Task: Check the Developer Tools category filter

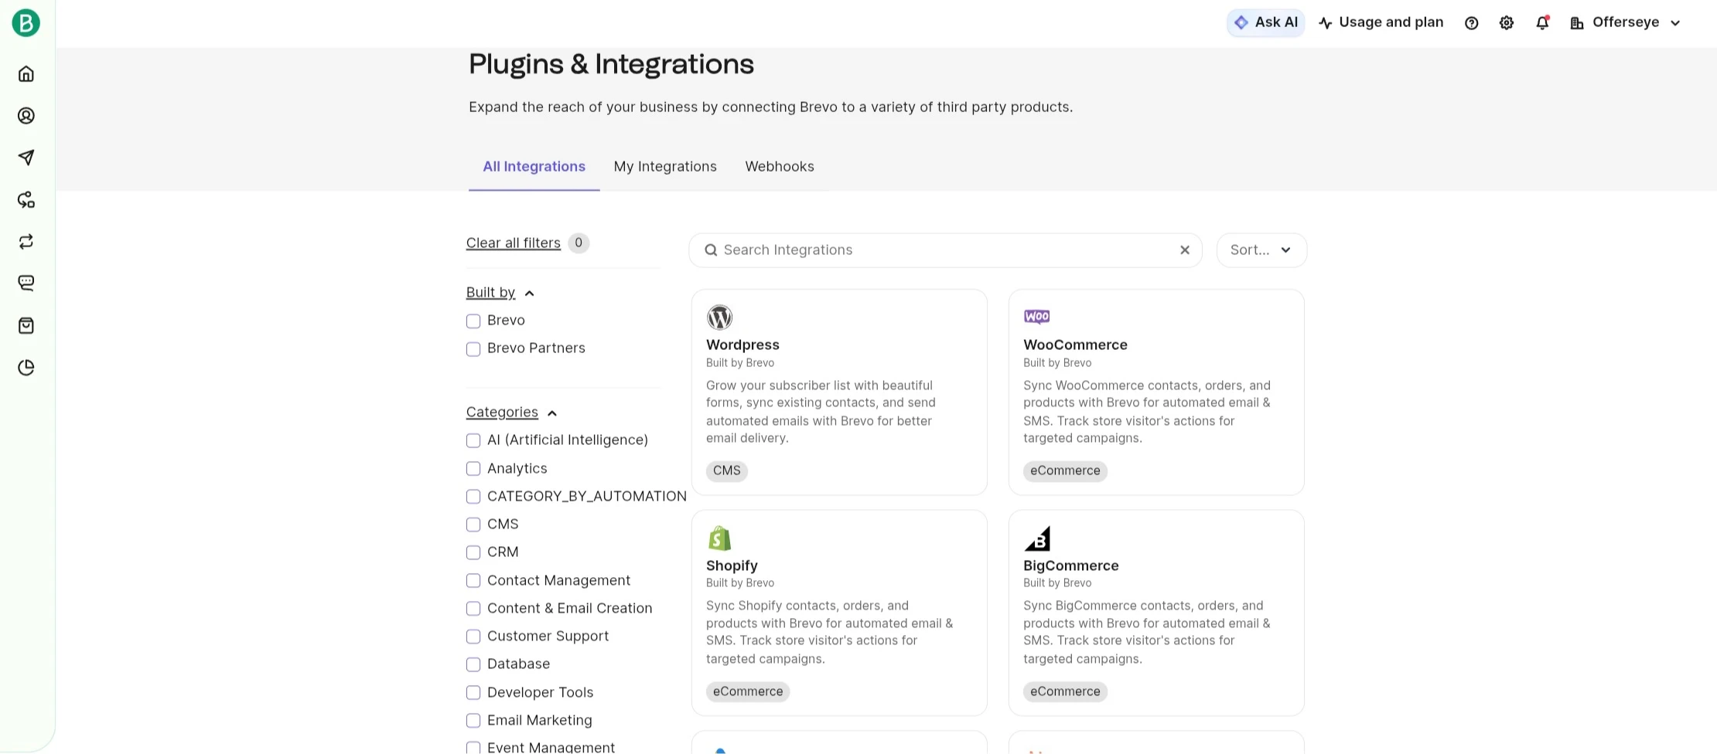Action: coord(473,693)
